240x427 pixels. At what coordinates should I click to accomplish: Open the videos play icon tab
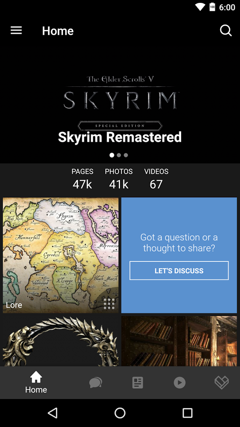180,382
